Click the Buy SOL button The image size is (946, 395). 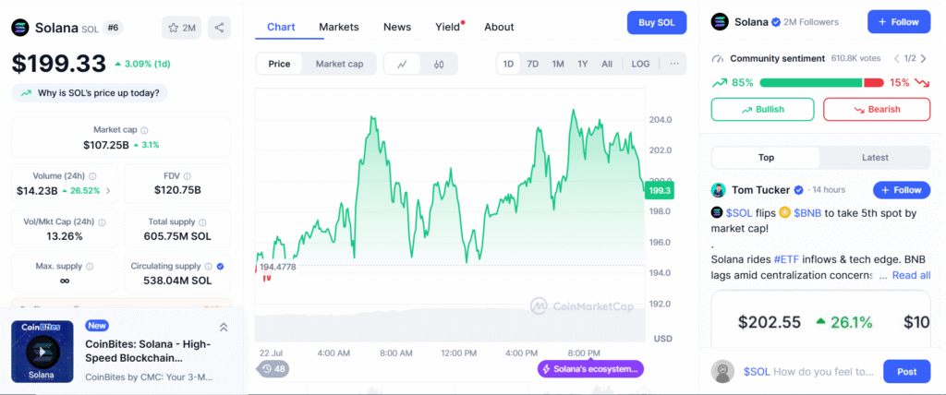[x=658, y=22]
